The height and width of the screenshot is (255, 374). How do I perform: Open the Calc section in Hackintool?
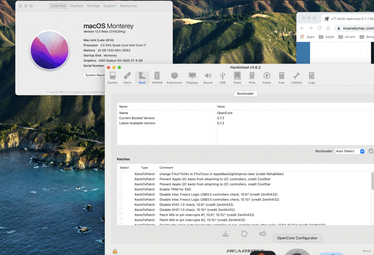pyautogui.click(x=282, y=78)
